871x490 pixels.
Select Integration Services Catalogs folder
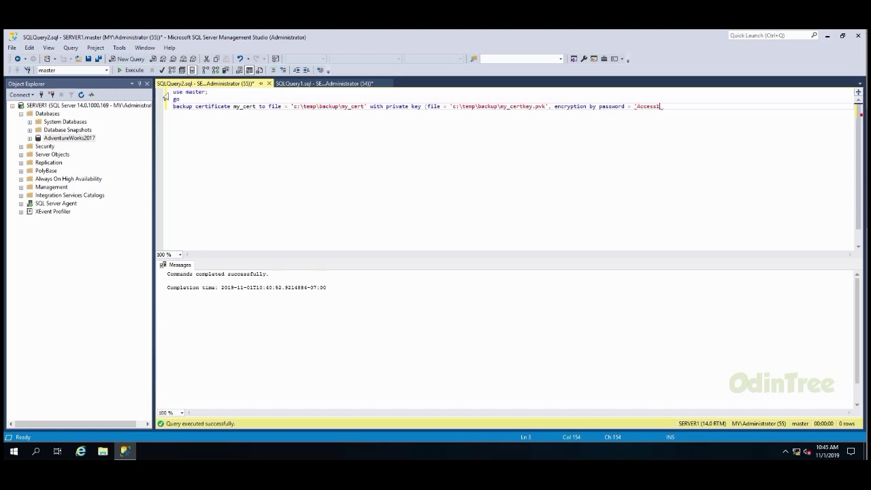pos(69,195)
